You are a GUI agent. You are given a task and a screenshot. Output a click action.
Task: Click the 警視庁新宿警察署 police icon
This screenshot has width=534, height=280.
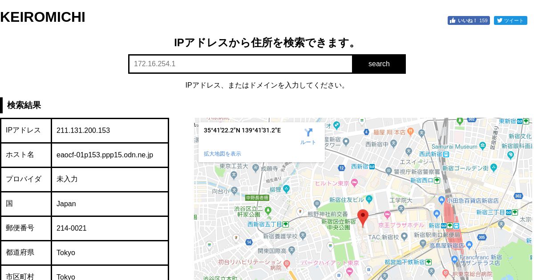click(x=389, y=171)
